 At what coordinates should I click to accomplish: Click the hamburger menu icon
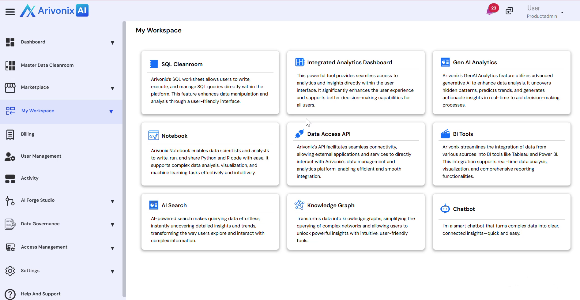tap(10, 12)
